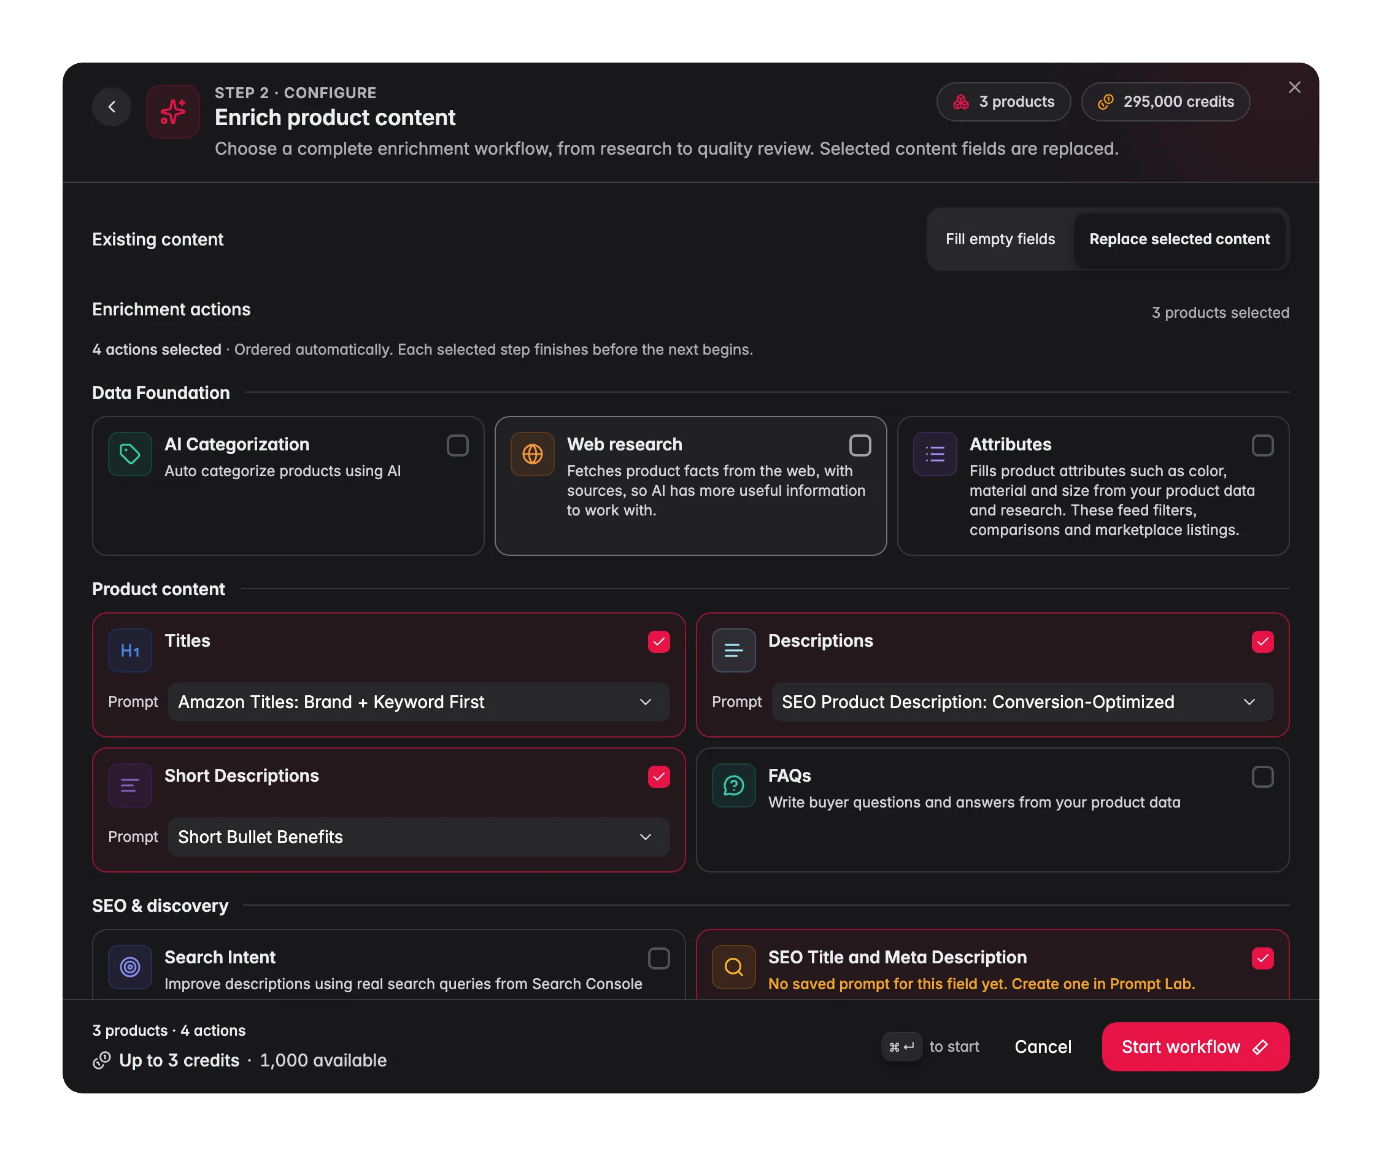Uncheck SEO Title and Meta Description checkbox
The image size is (1382, 1156).
(1262, 958)
